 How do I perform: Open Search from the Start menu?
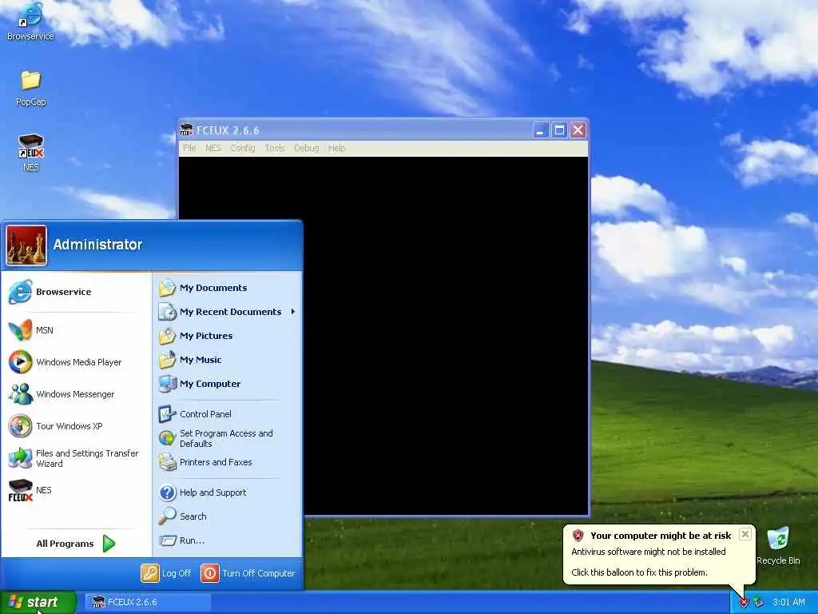(228, 516)
